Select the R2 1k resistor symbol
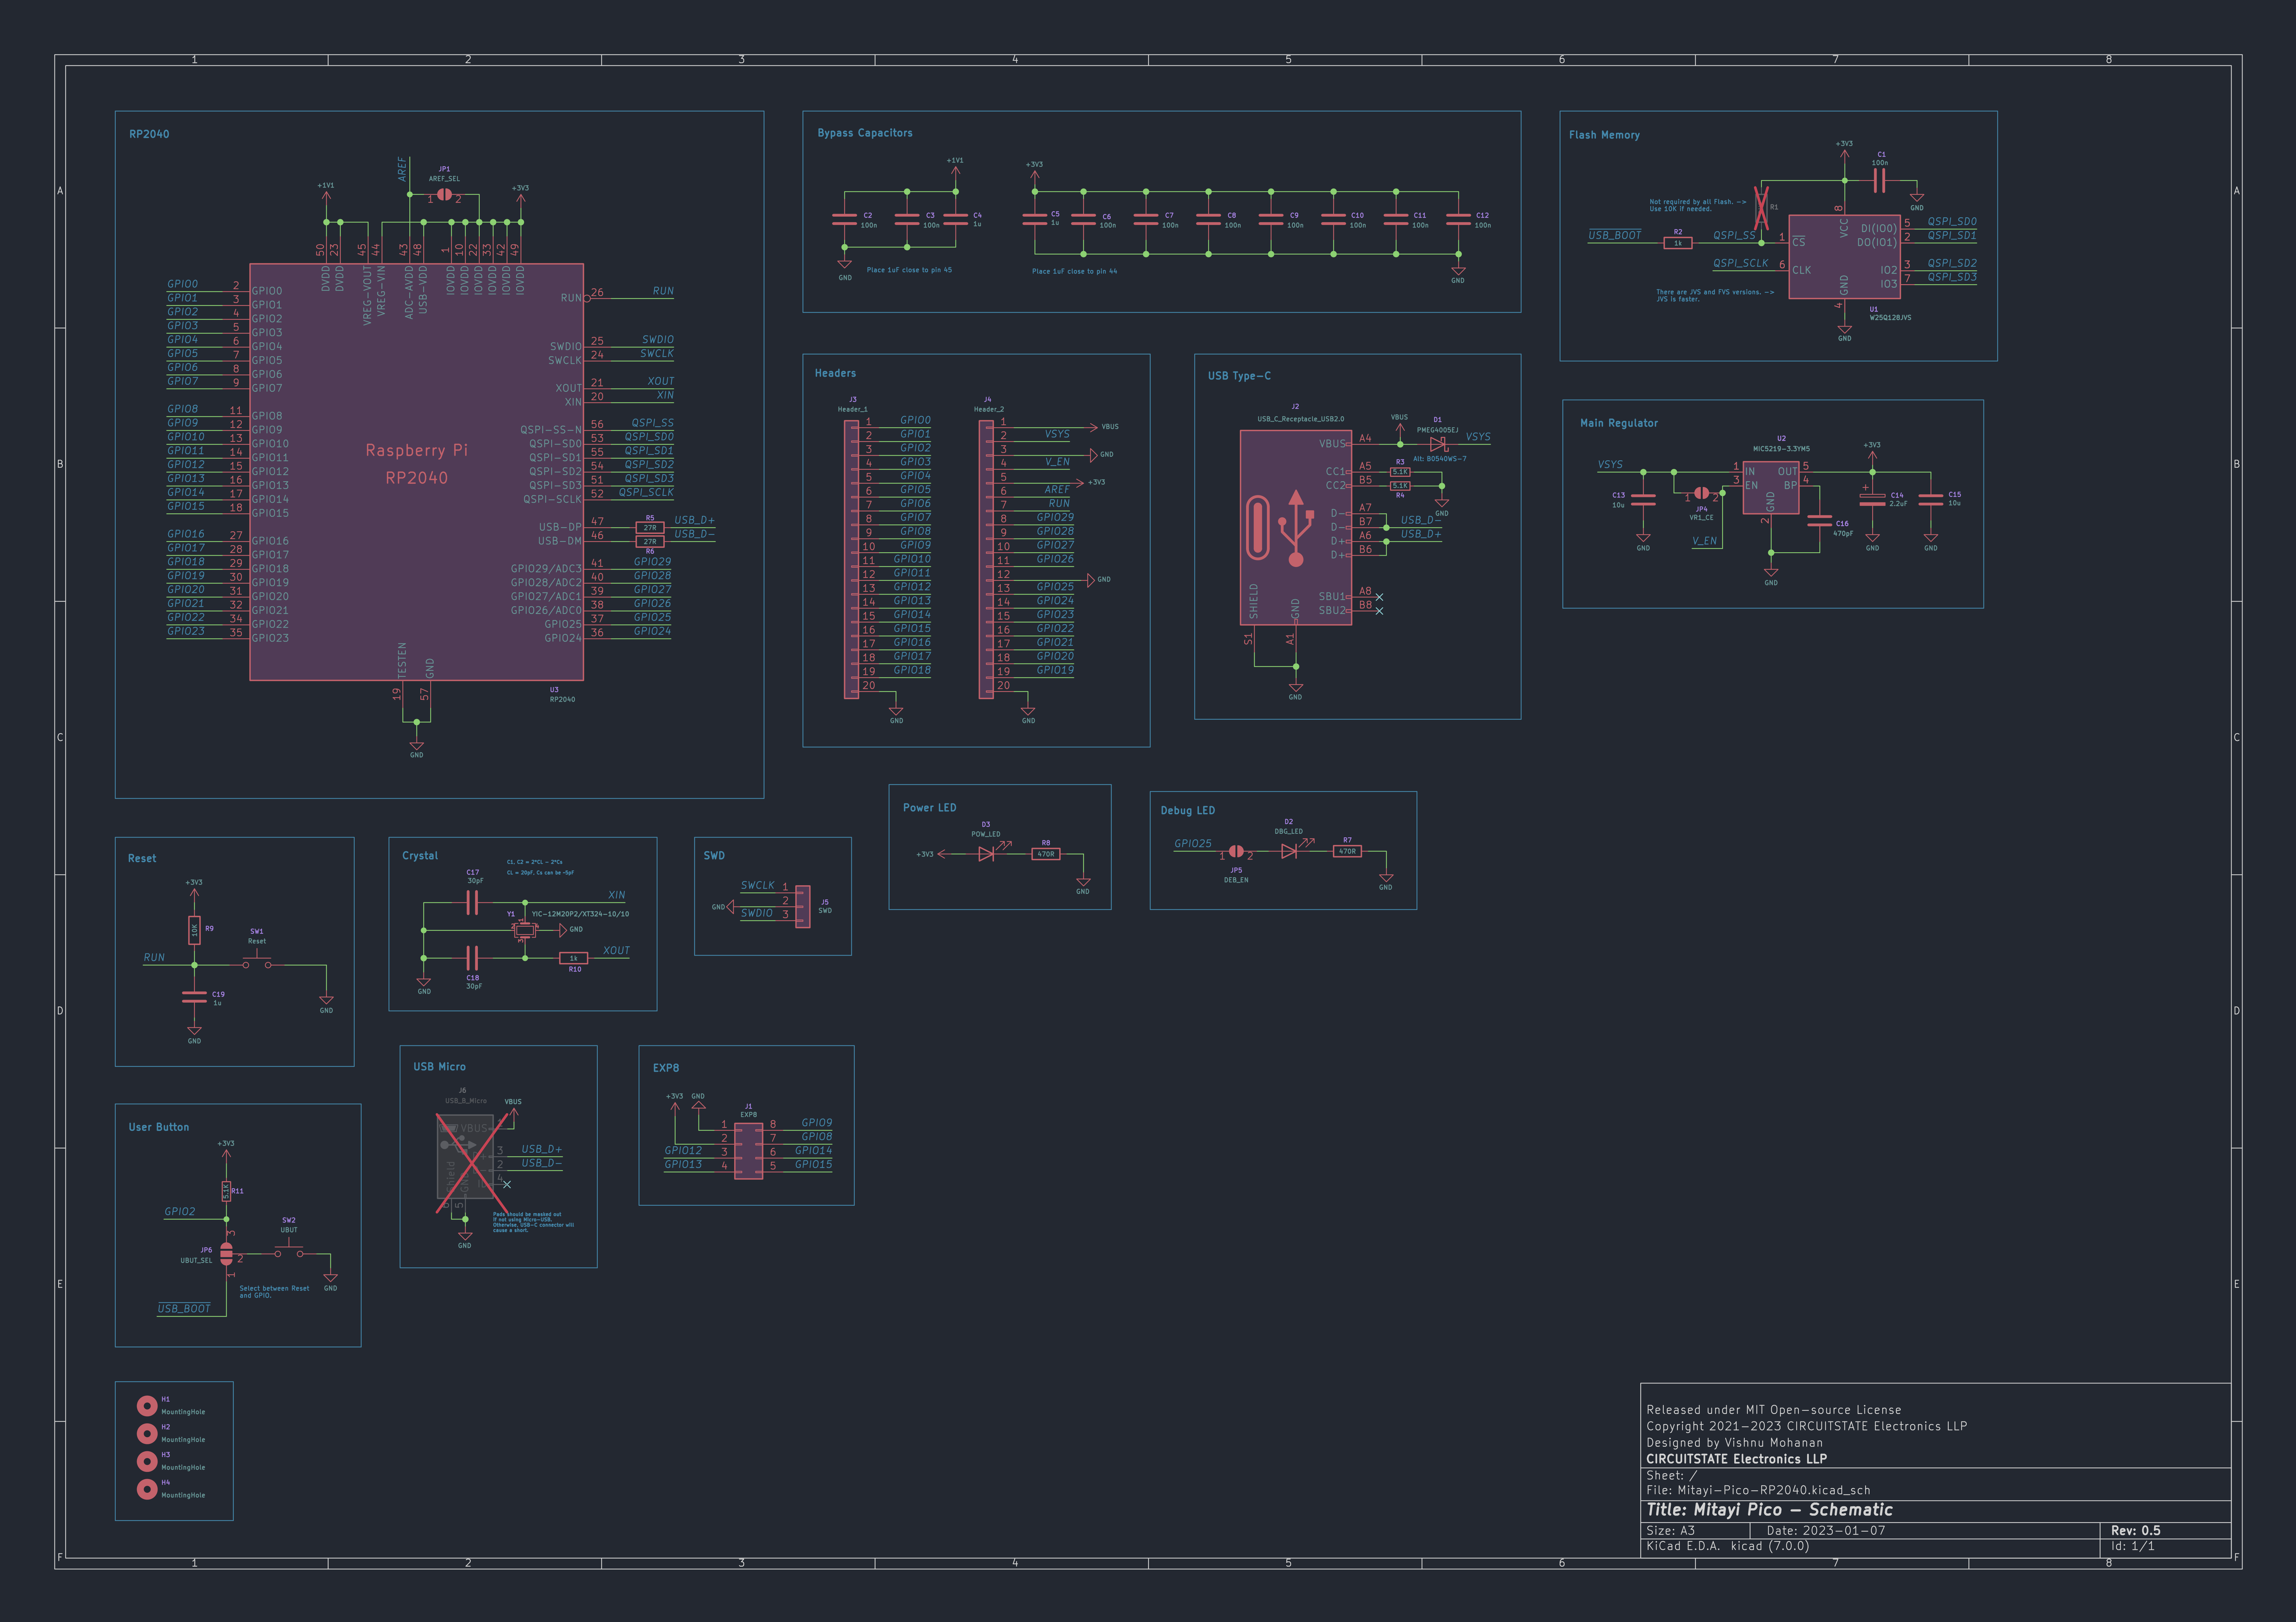 tap(1678, 243)
